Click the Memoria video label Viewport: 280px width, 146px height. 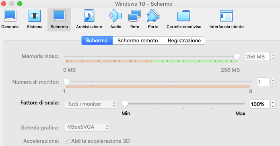(x=40, y=56)
